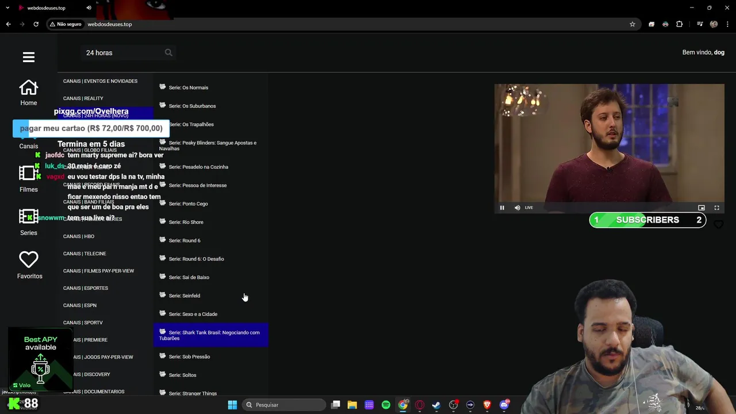Screen dimensions: 736x414
Task: Open Series section in sidebar
Action: click(29, 223)
